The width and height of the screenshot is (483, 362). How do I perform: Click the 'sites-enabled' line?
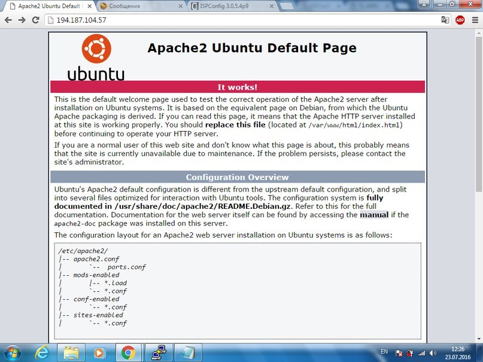[x=98, y=315]
